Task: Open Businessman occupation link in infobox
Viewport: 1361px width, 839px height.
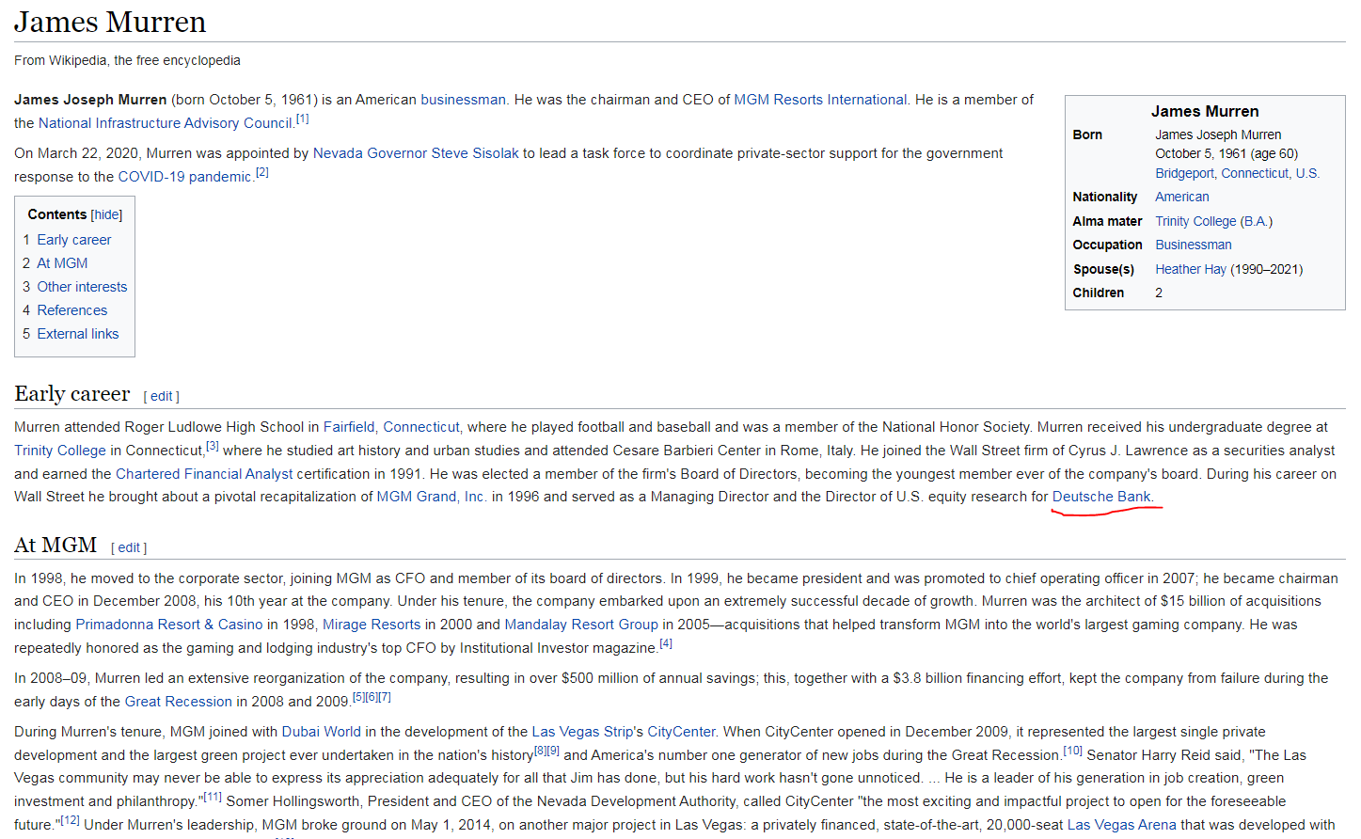Action: pos(1193,245)
